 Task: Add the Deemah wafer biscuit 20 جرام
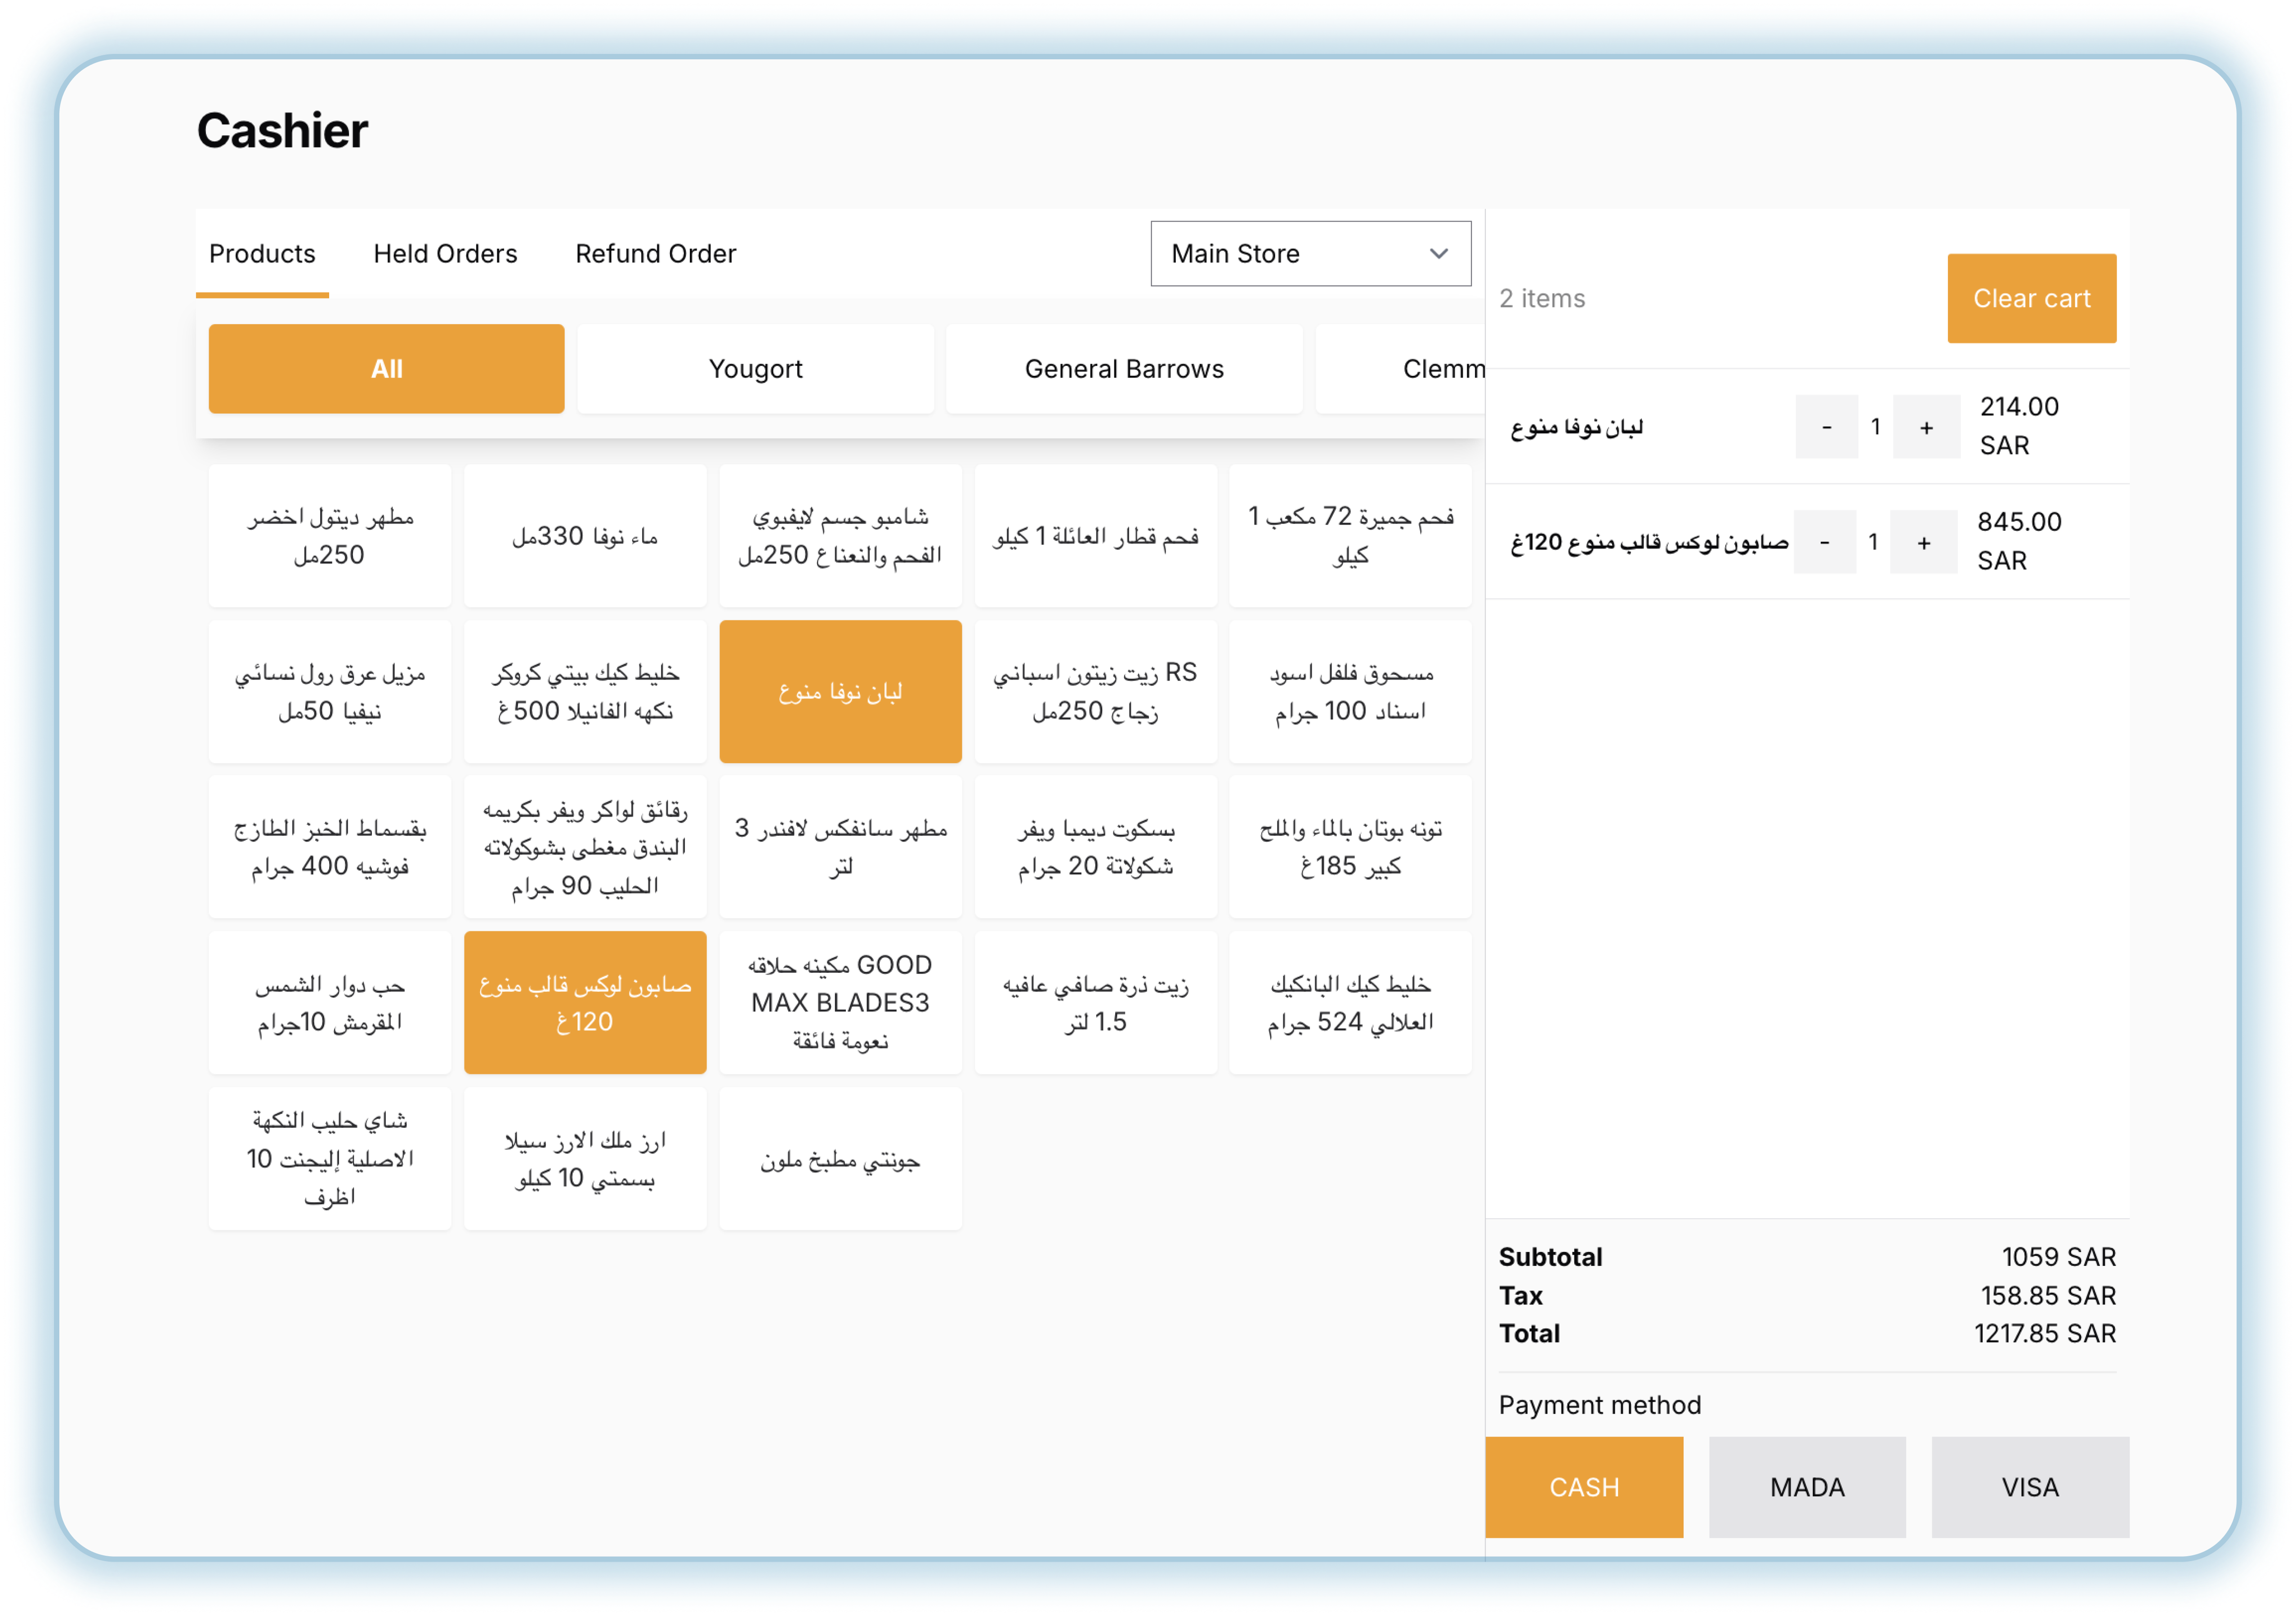1095,846
